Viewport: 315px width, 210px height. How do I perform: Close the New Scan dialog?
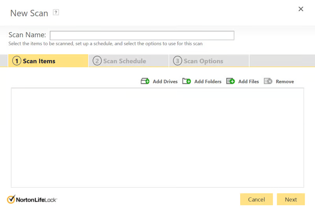(x=301, y=9)
